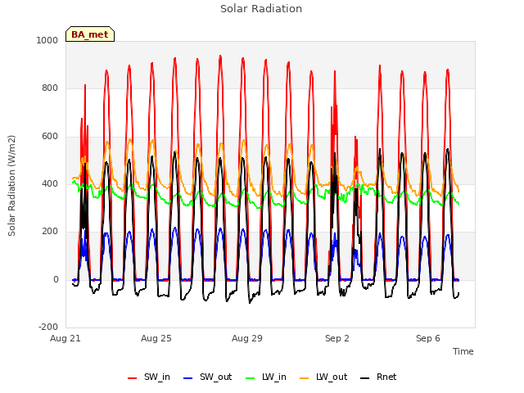Toggle the SW_in series legend label

pos(157,377)
